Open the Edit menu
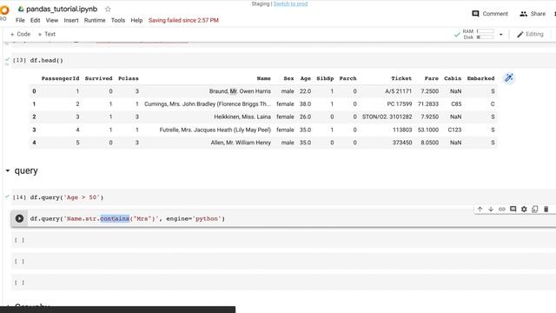Screen dimensions: 556x313 click(x=35, y=20)
